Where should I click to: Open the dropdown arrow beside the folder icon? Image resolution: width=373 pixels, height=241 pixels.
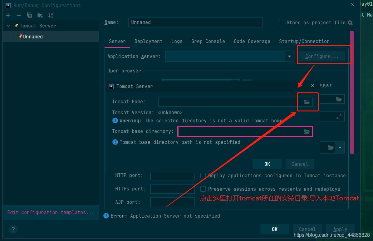point(340,147)
